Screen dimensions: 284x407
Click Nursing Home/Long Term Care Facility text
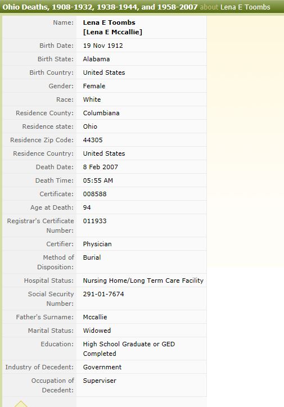point(143,281)
